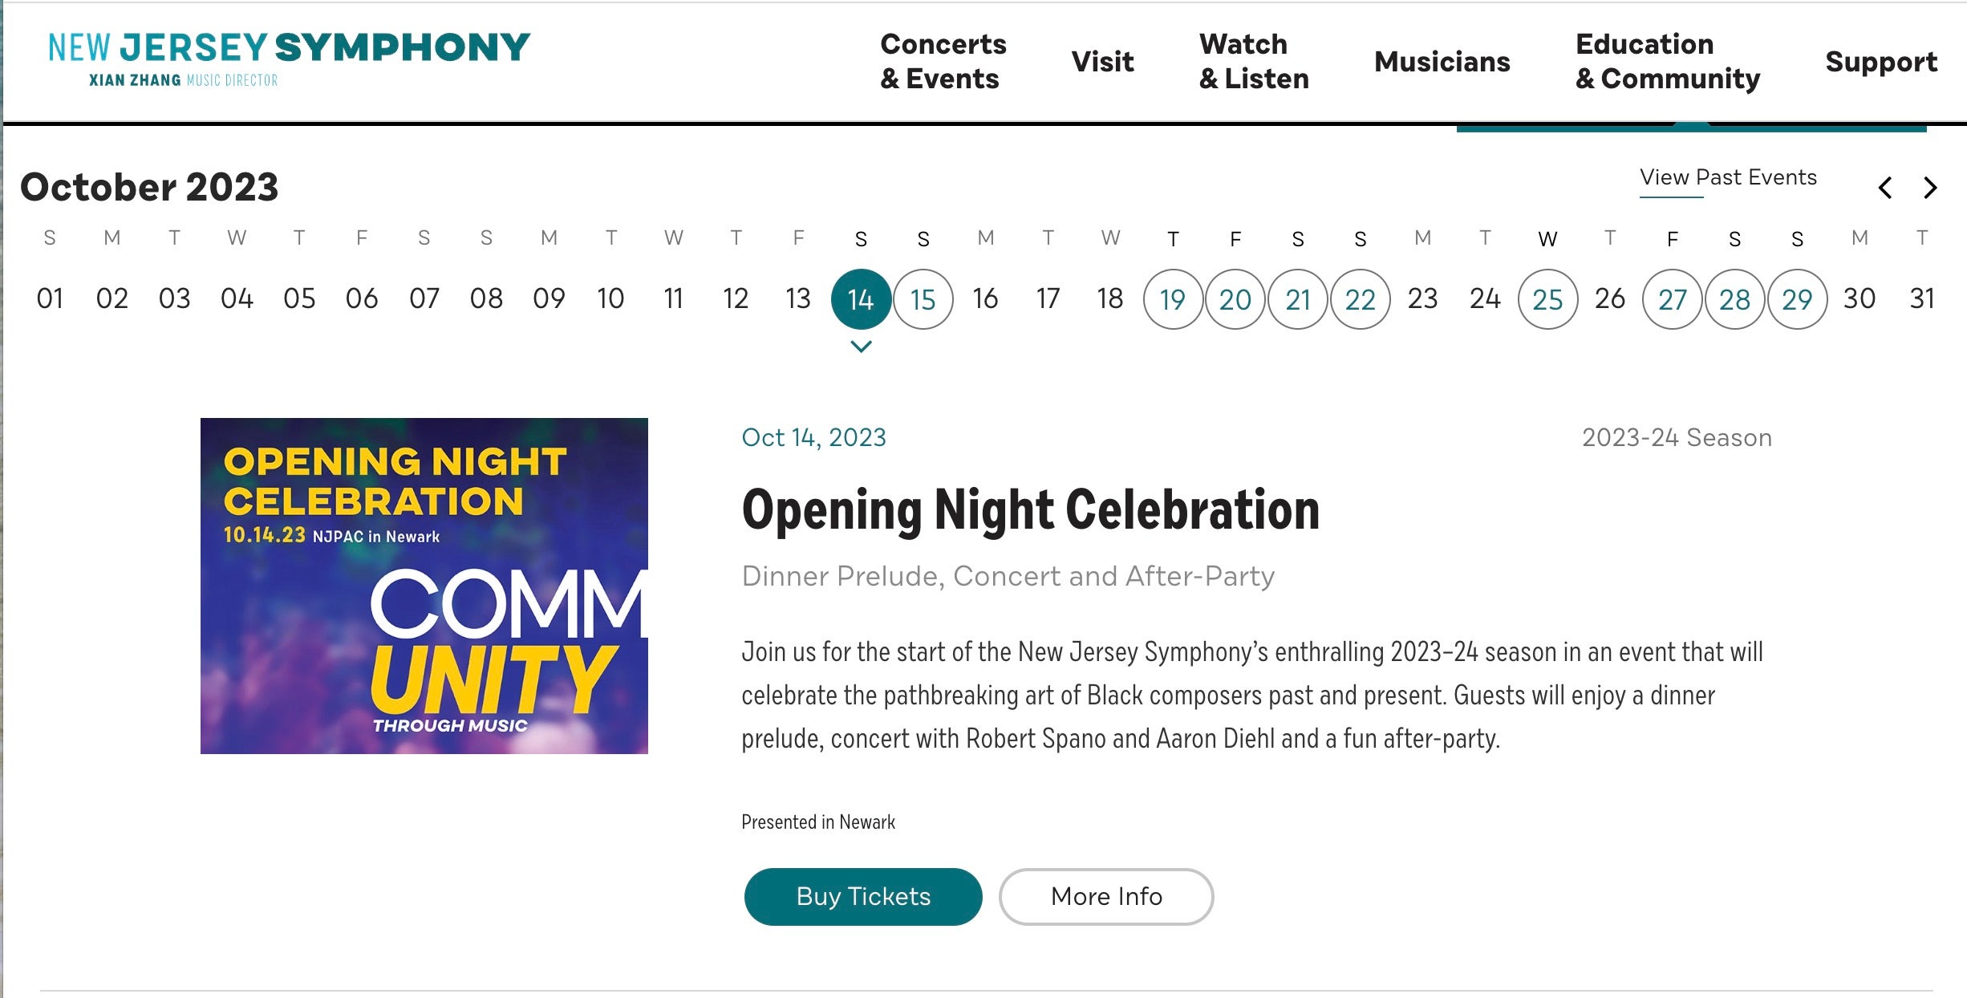Go to previous month with left arrow
This screenshot has width=1967, height=998.
[x=1885, y=188]
